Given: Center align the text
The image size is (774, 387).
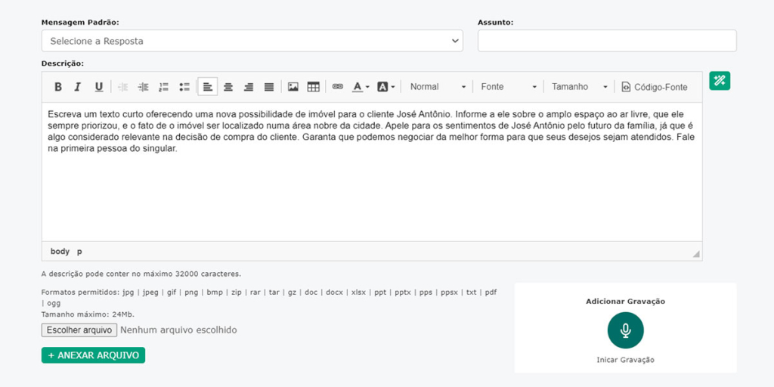Looking at the screenshot, I should point(228,87).
